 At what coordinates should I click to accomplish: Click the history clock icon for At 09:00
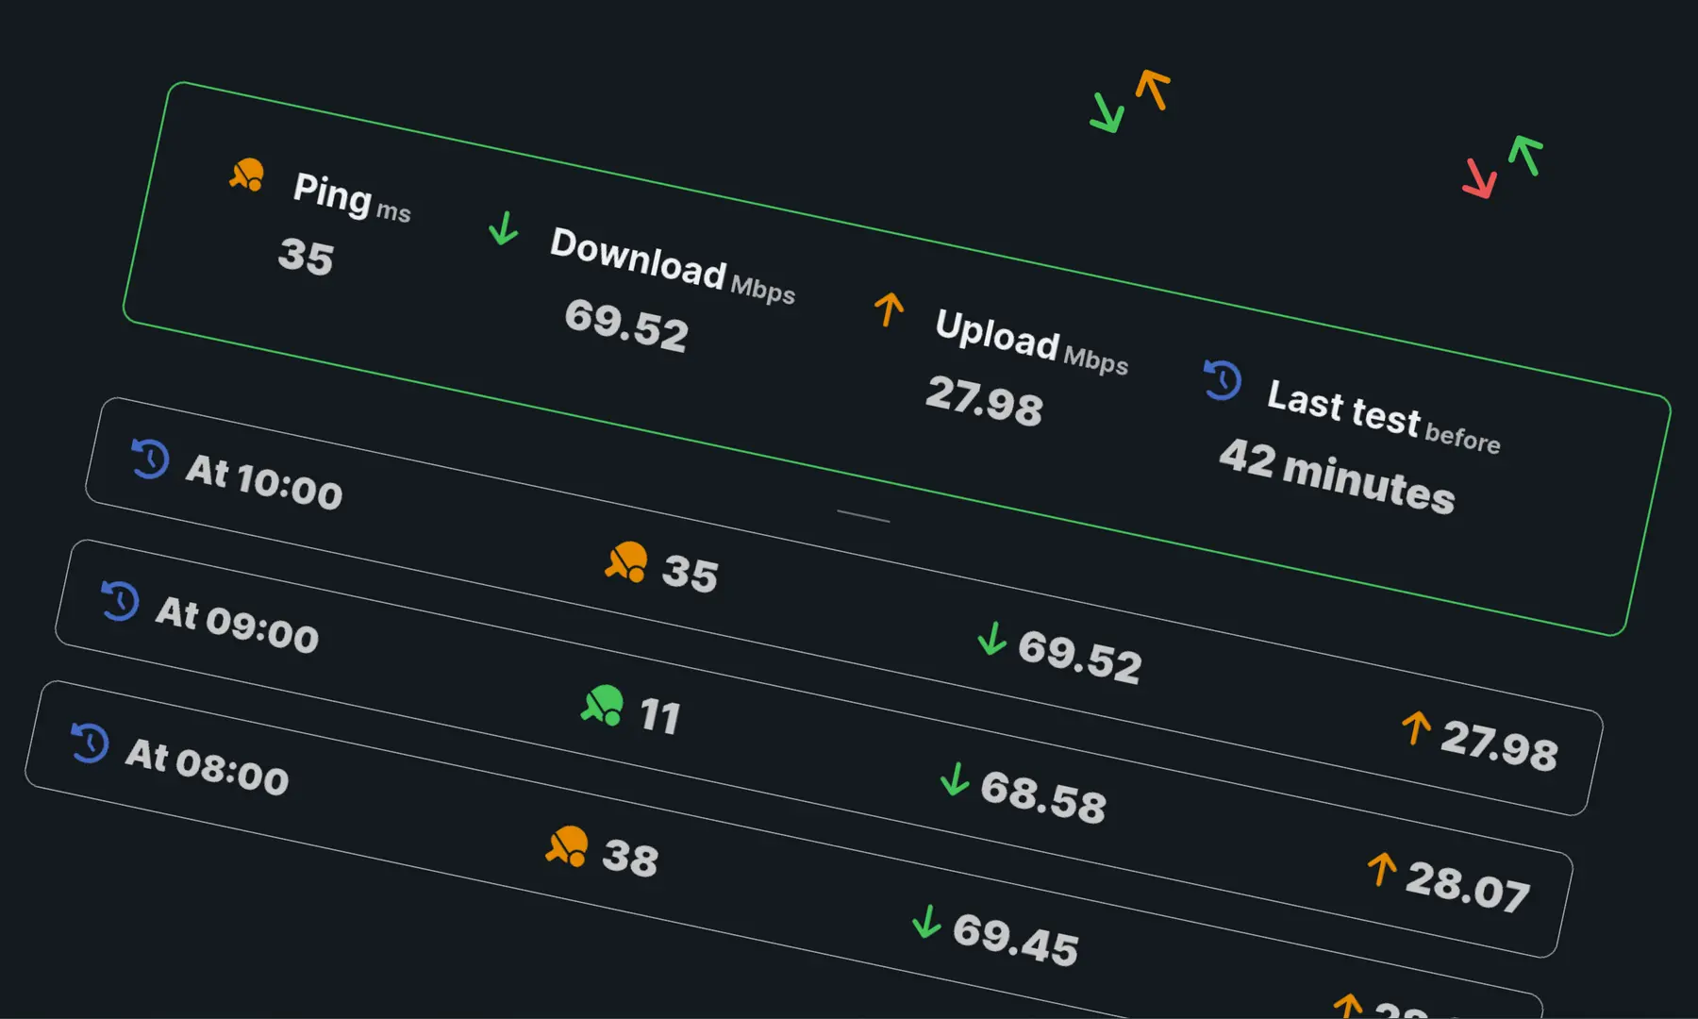tap(120, 601)
